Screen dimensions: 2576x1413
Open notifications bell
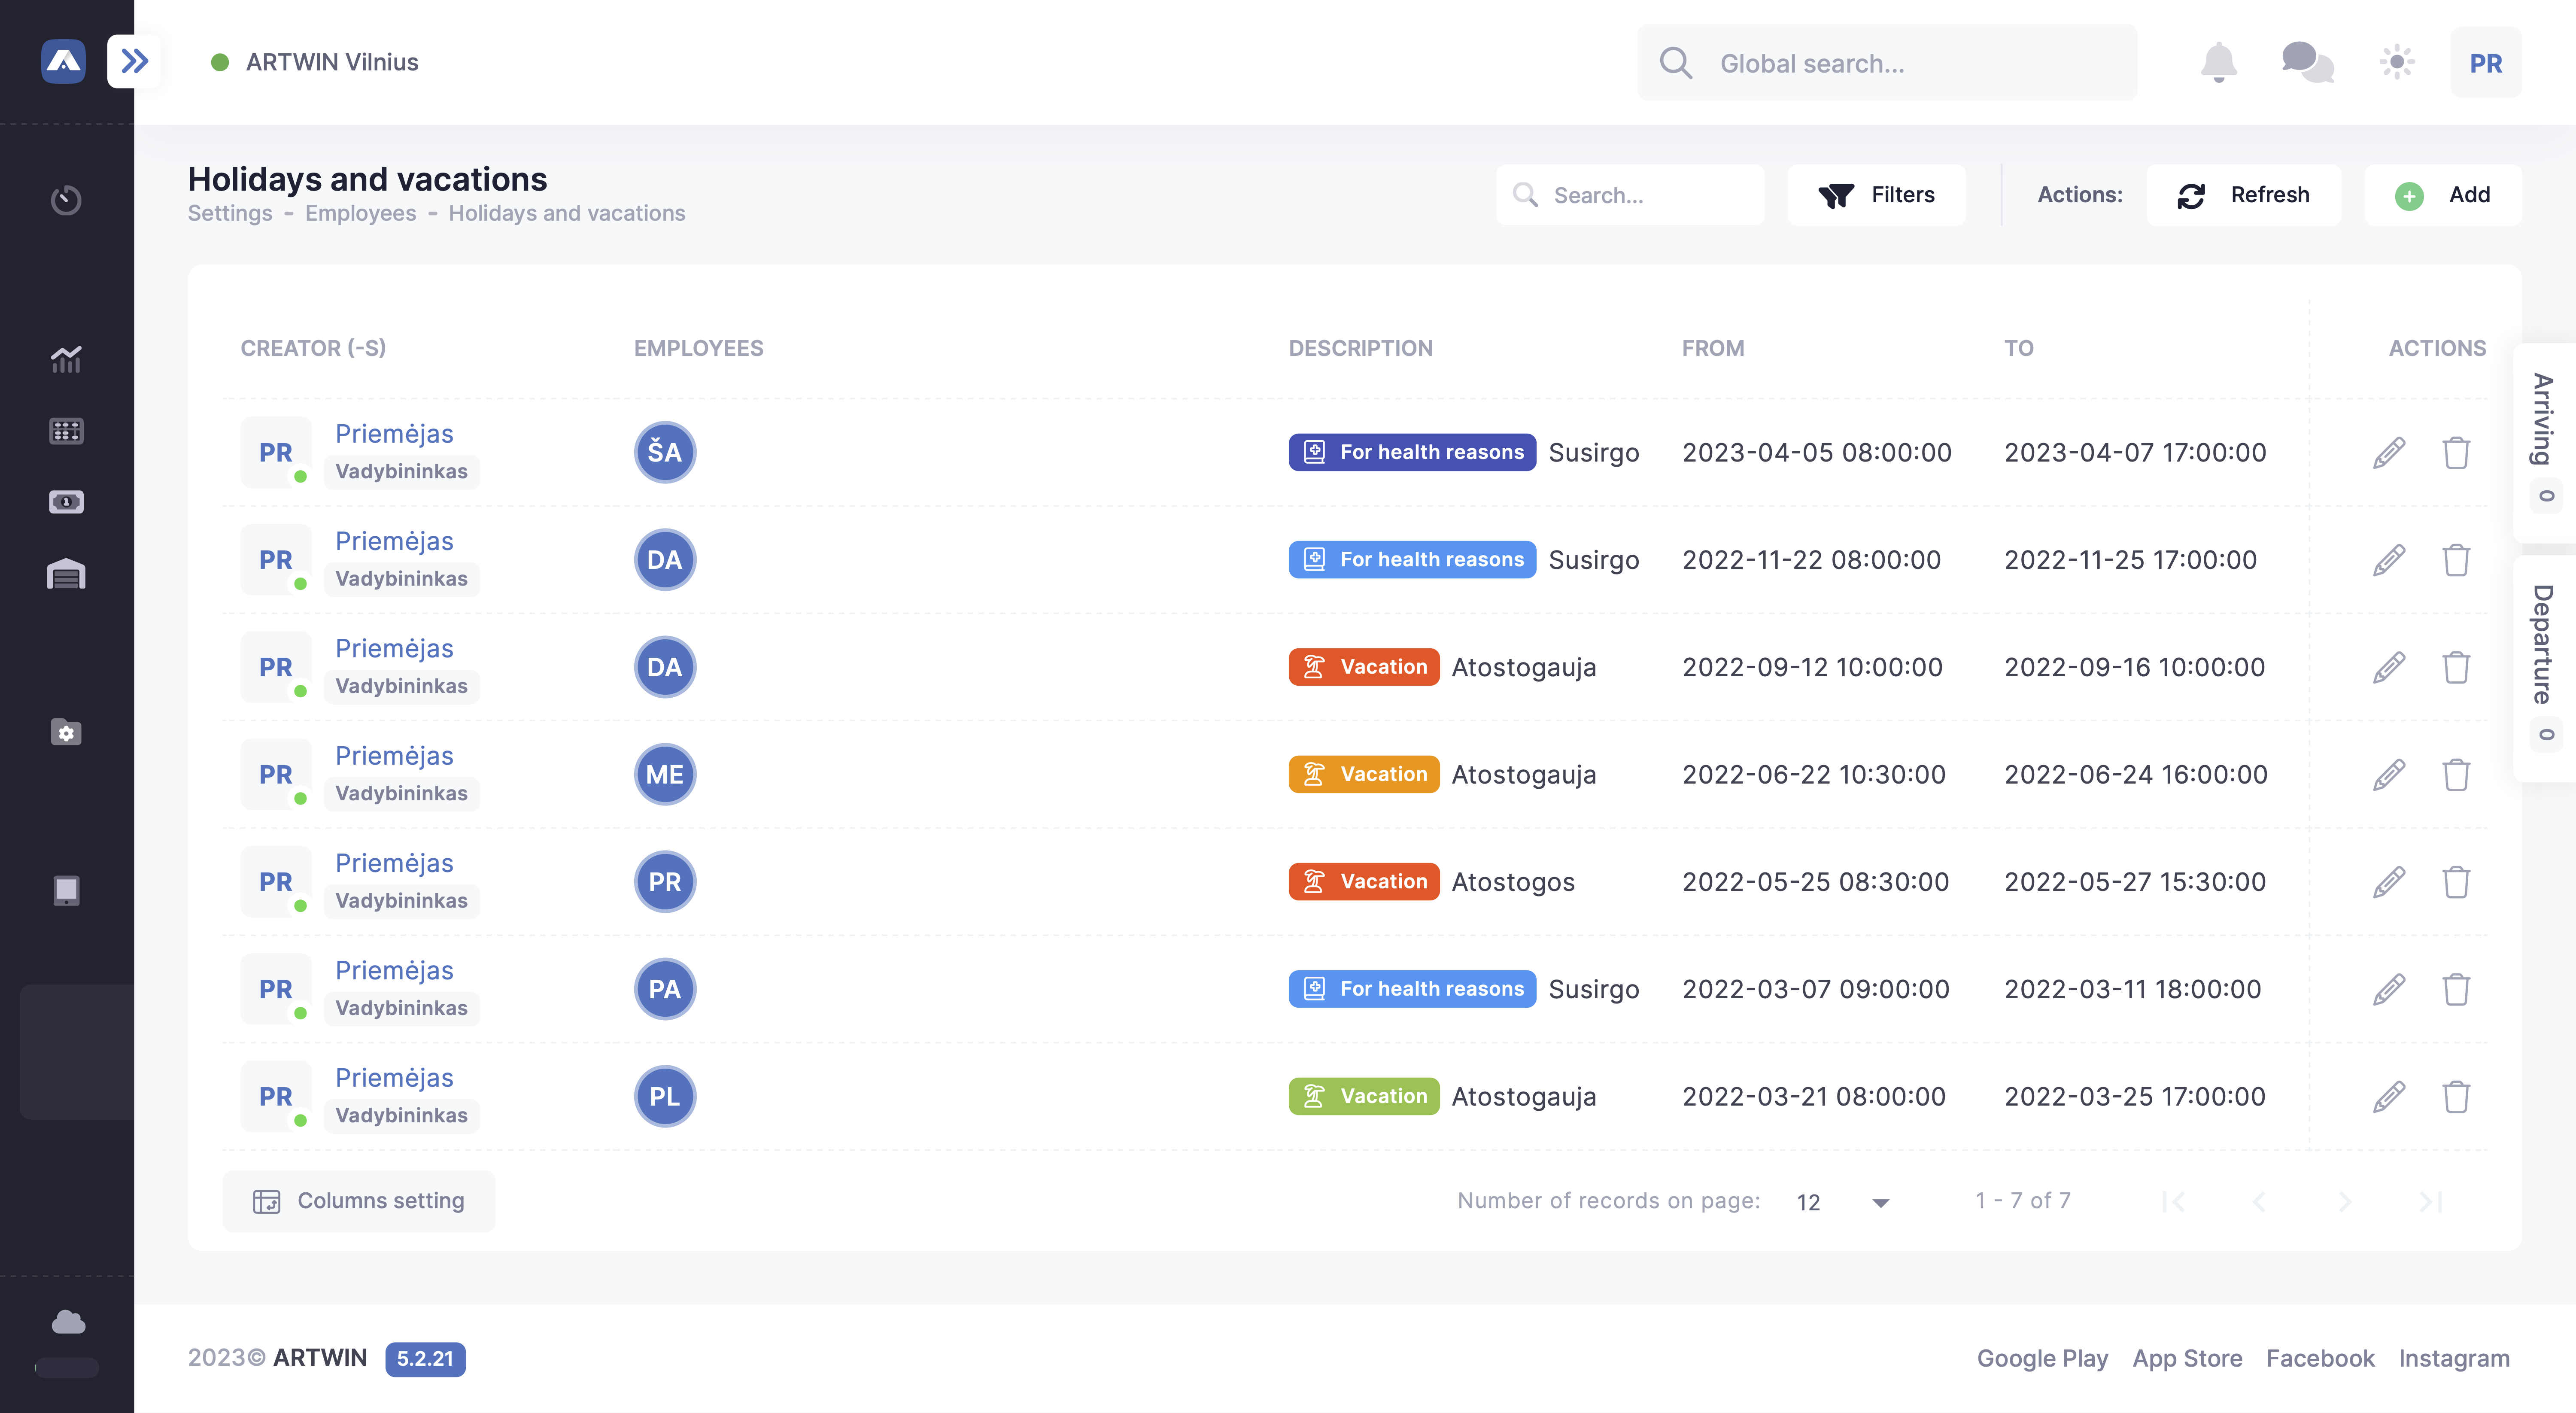2218,62
